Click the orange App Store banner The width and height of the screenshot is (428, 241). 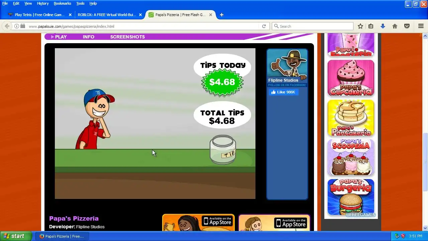[x=198, y=223]
